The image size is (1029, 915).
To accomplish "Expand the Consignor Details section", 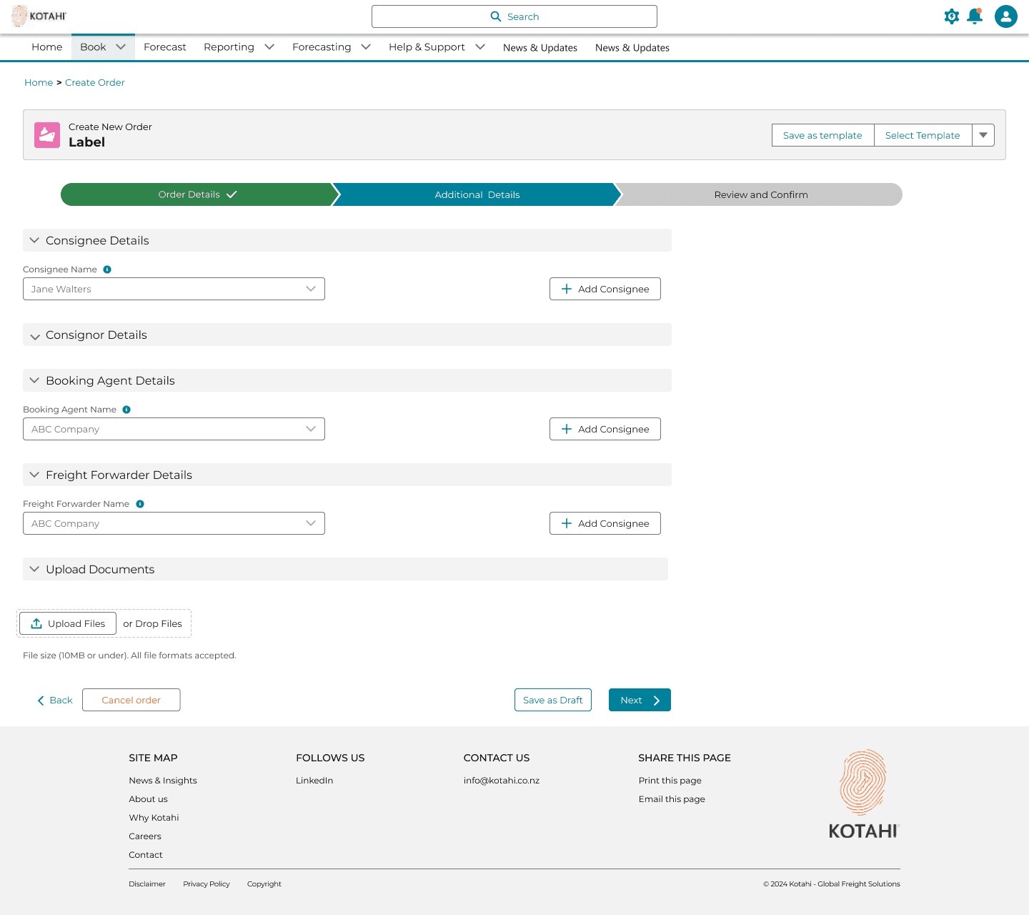I will 347,335.
